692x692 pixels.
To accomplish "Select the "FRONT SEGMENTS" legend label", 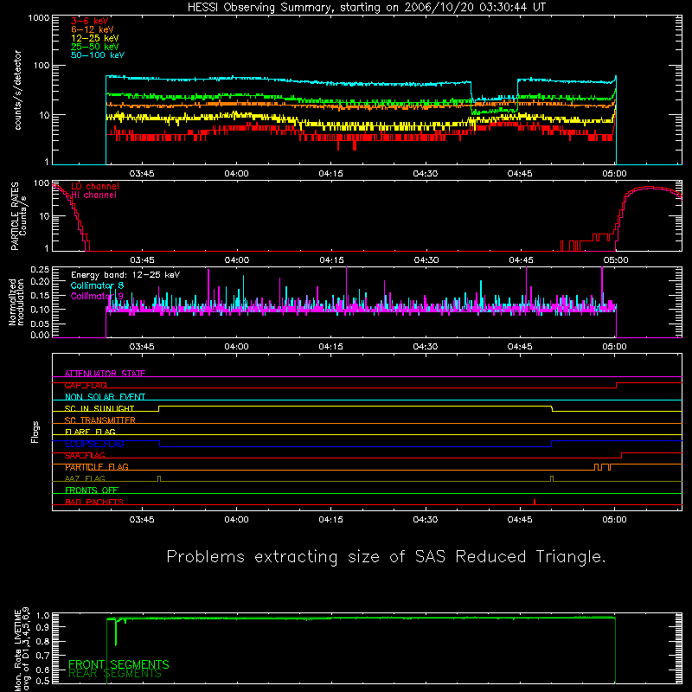I will (x=119, y=664).
